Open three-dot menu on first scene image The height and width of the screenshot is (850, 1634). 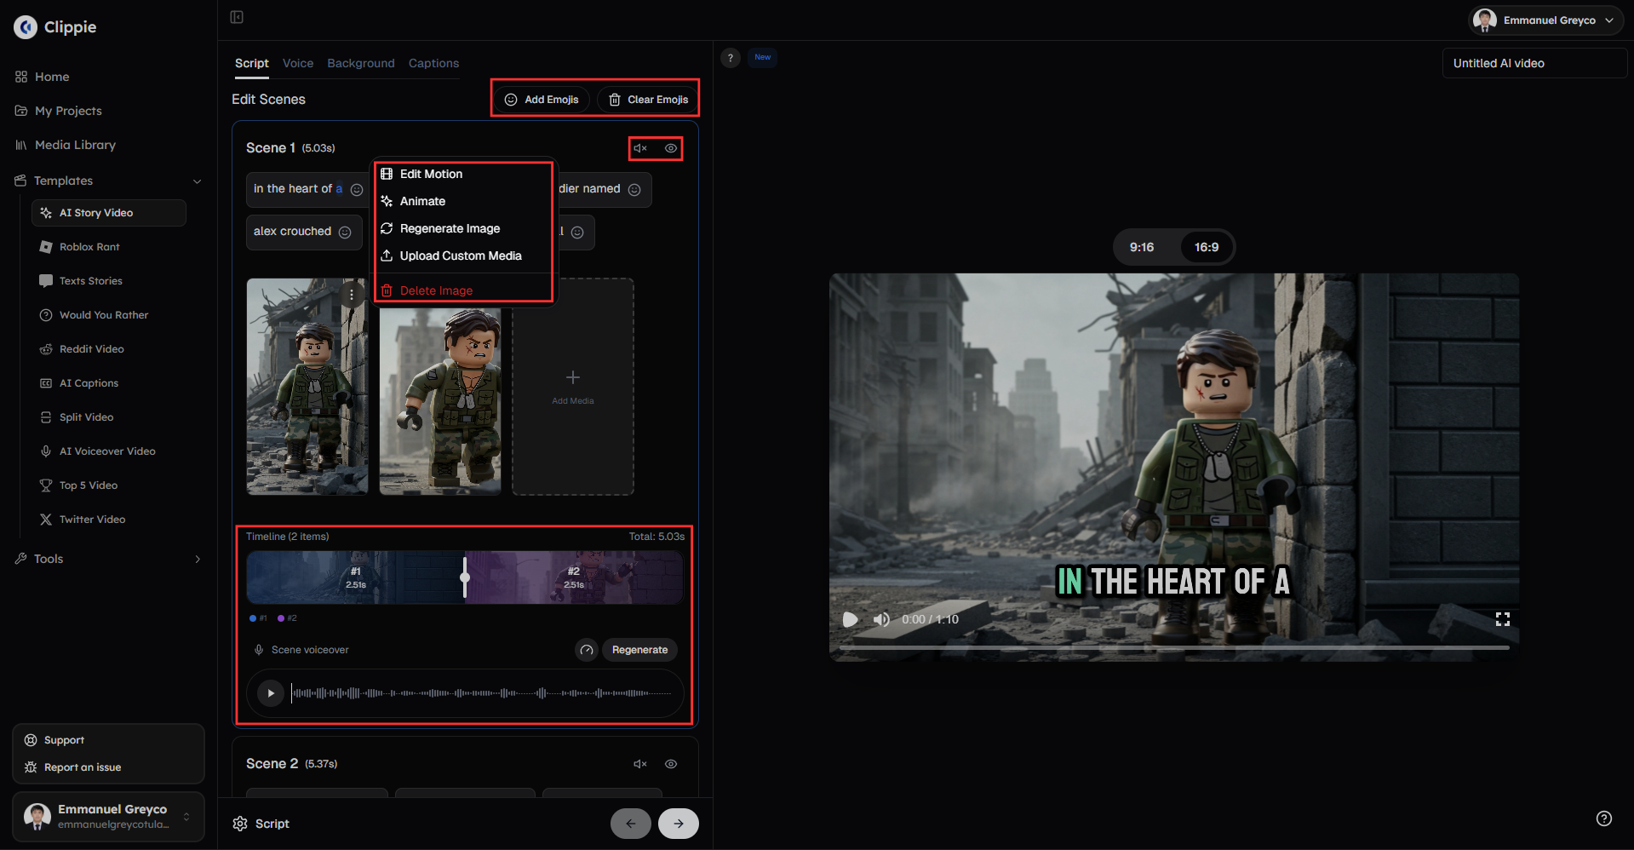(352, 295)
